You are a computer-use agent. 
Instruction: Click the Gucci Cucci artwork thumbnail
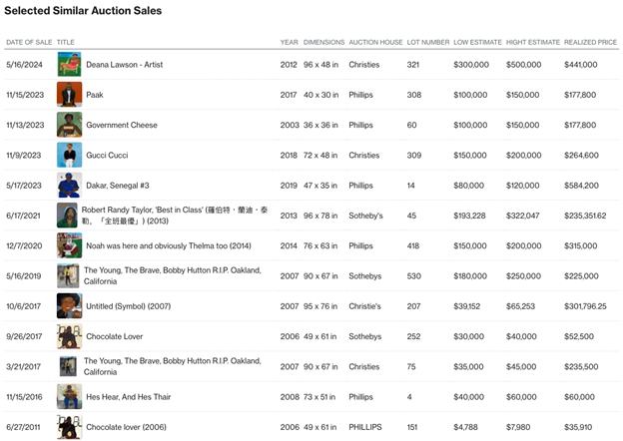point(69,156)
